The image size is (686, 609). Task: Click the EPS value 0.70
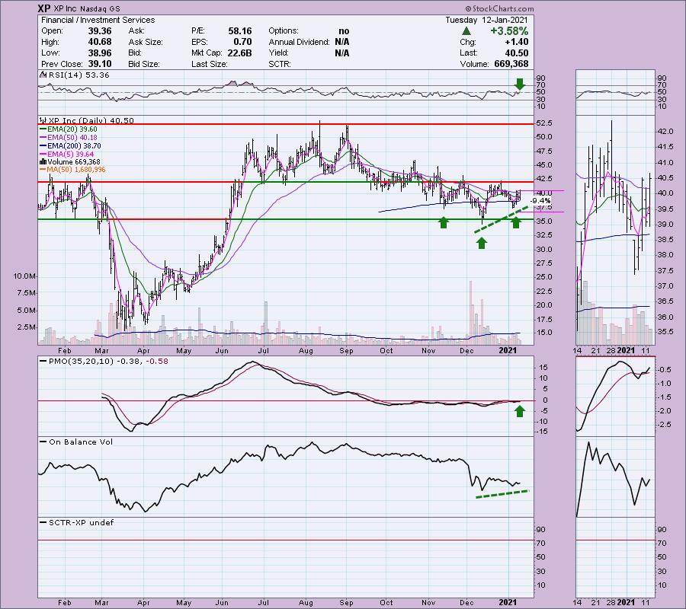pos(243,42)
